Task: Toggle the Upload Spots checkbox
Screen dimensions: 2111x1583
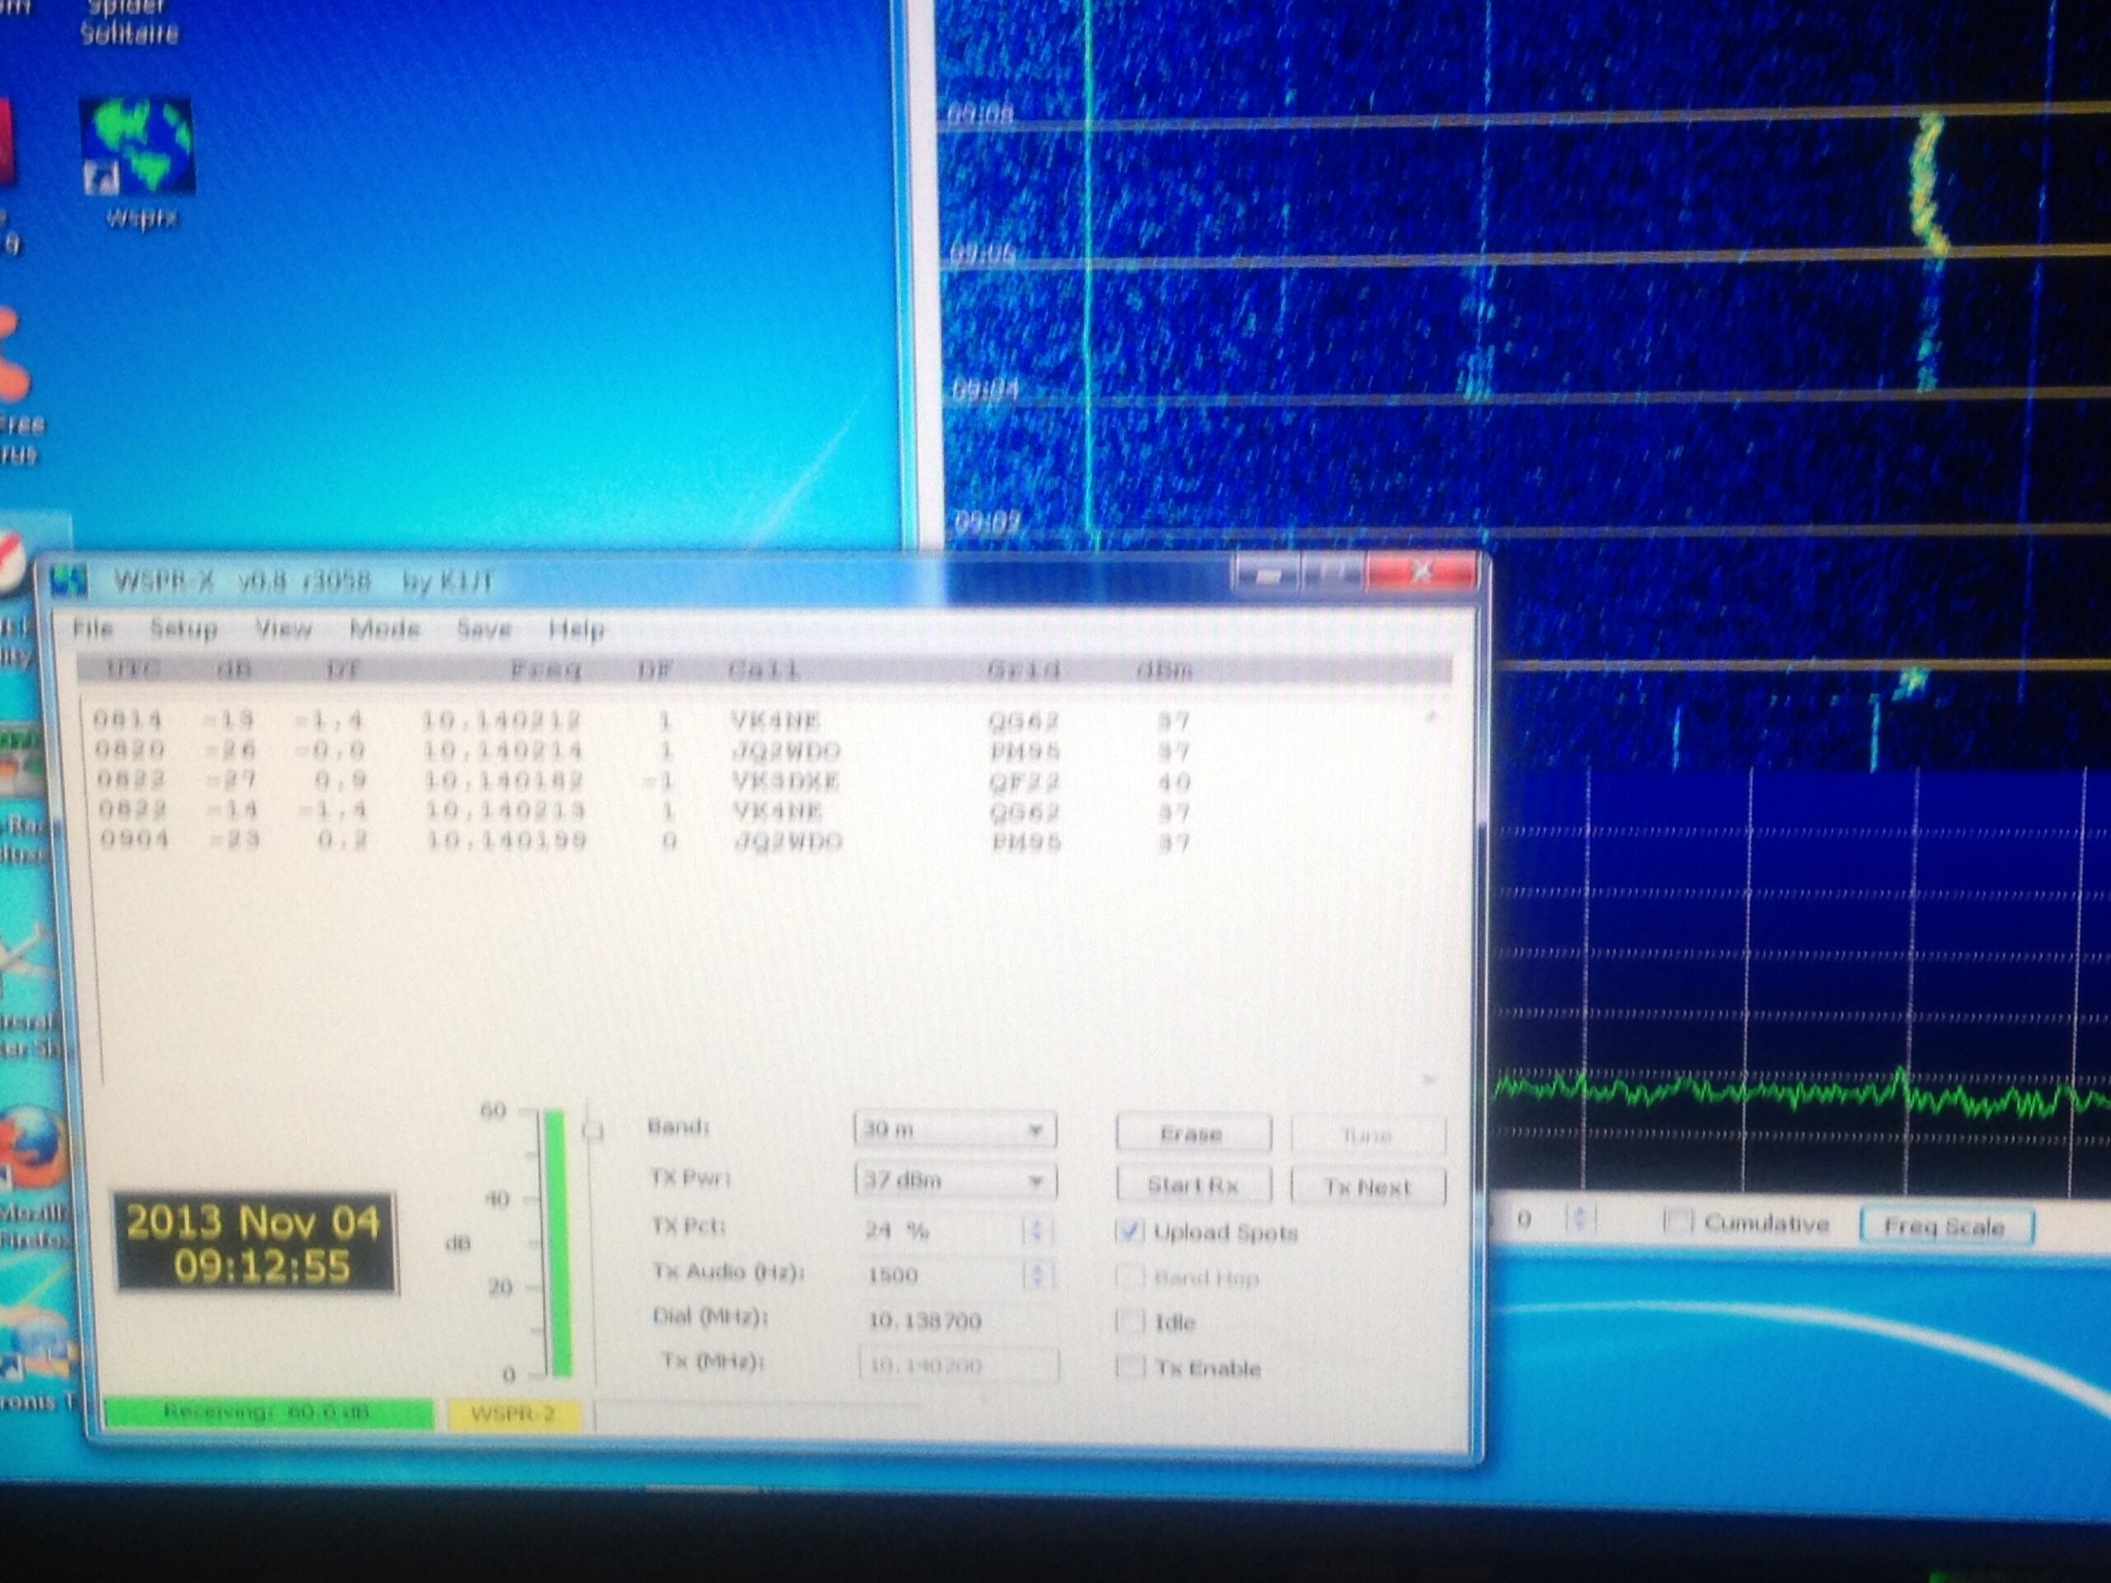Action: point(1130,1231)
